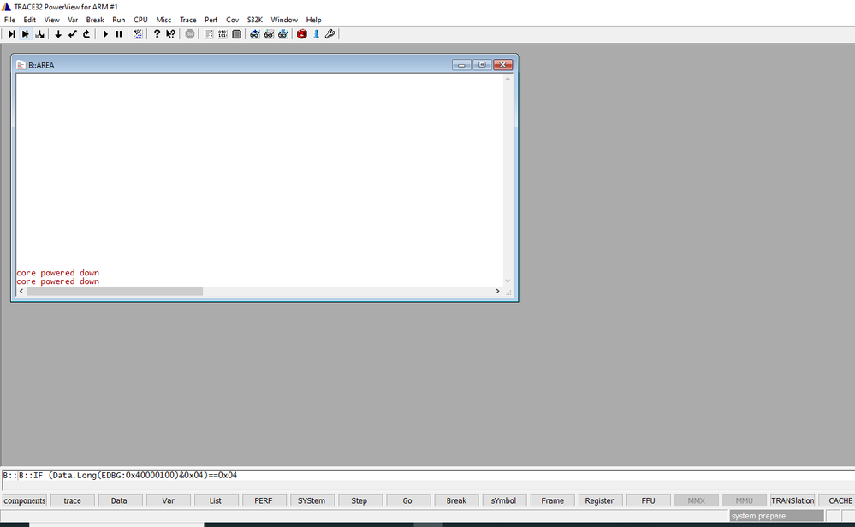Image resolution: width=855 pixels, height=527 pixels.
Task: Click the CACHE softkey button
Action: pyautogui.click(x=837, y=500)
